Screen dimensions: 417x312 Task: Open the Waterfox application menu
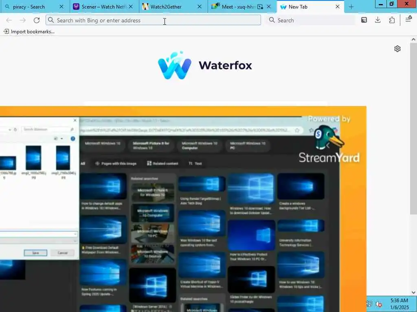(x=408, y=19)
